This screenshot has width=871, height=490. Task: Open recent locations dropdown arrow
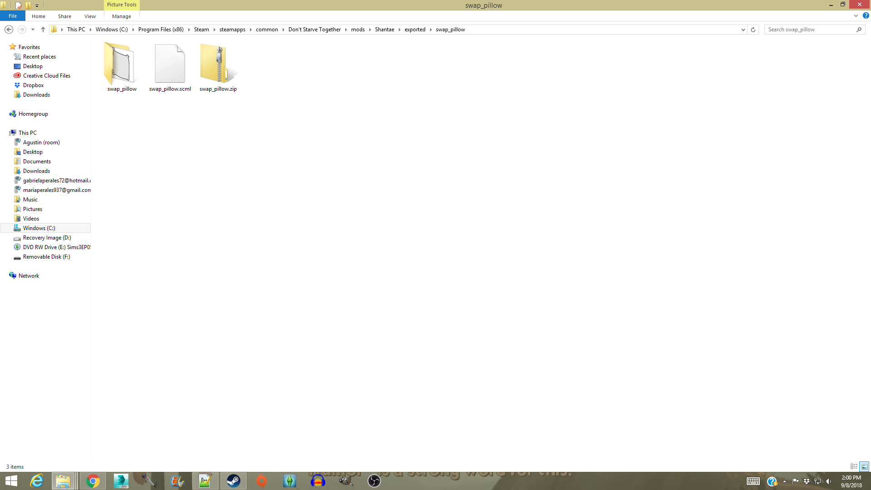[x=33, y=29]
